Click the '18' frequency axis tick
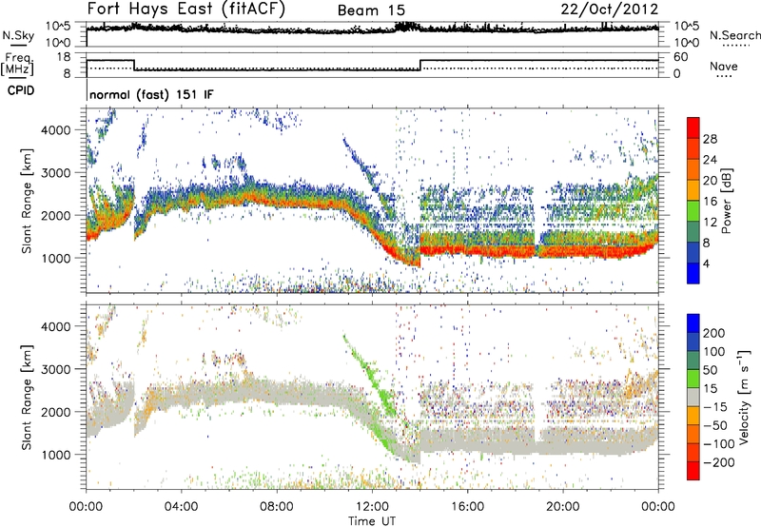This screenshot has height=527, width=761. 64,57
